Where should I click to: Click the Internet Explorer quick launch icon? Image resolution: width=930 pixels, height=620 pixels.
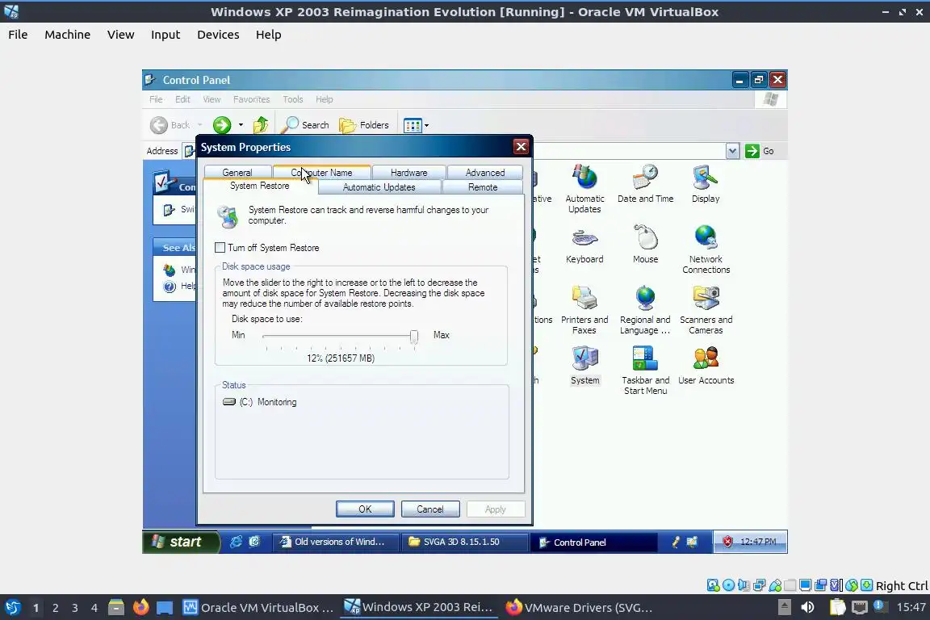coord(236,542)
